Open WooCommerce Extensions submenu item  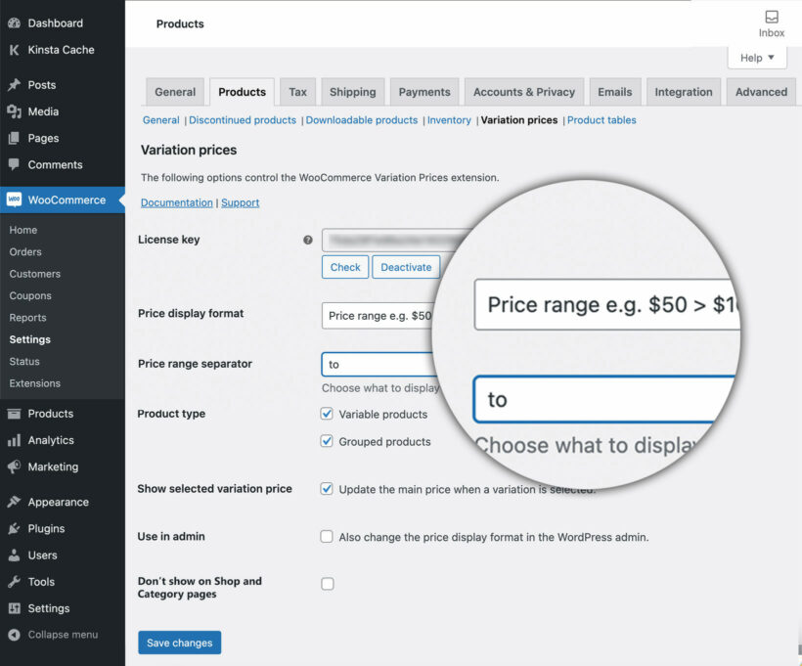click(35, 383)
